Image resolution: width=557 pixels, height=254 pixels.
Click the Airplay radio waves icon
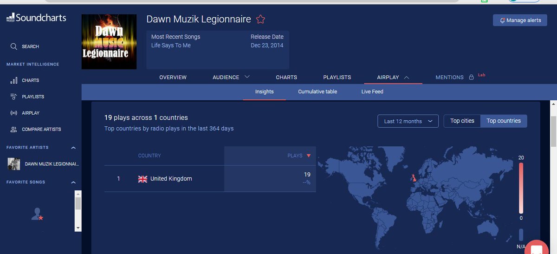pos(13,113)
